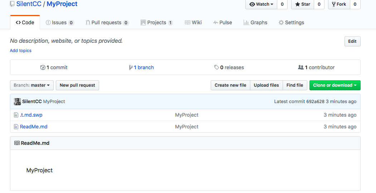Click the branch icon beside 1 branch
This screenshot has width=376, height=193.
131,67
